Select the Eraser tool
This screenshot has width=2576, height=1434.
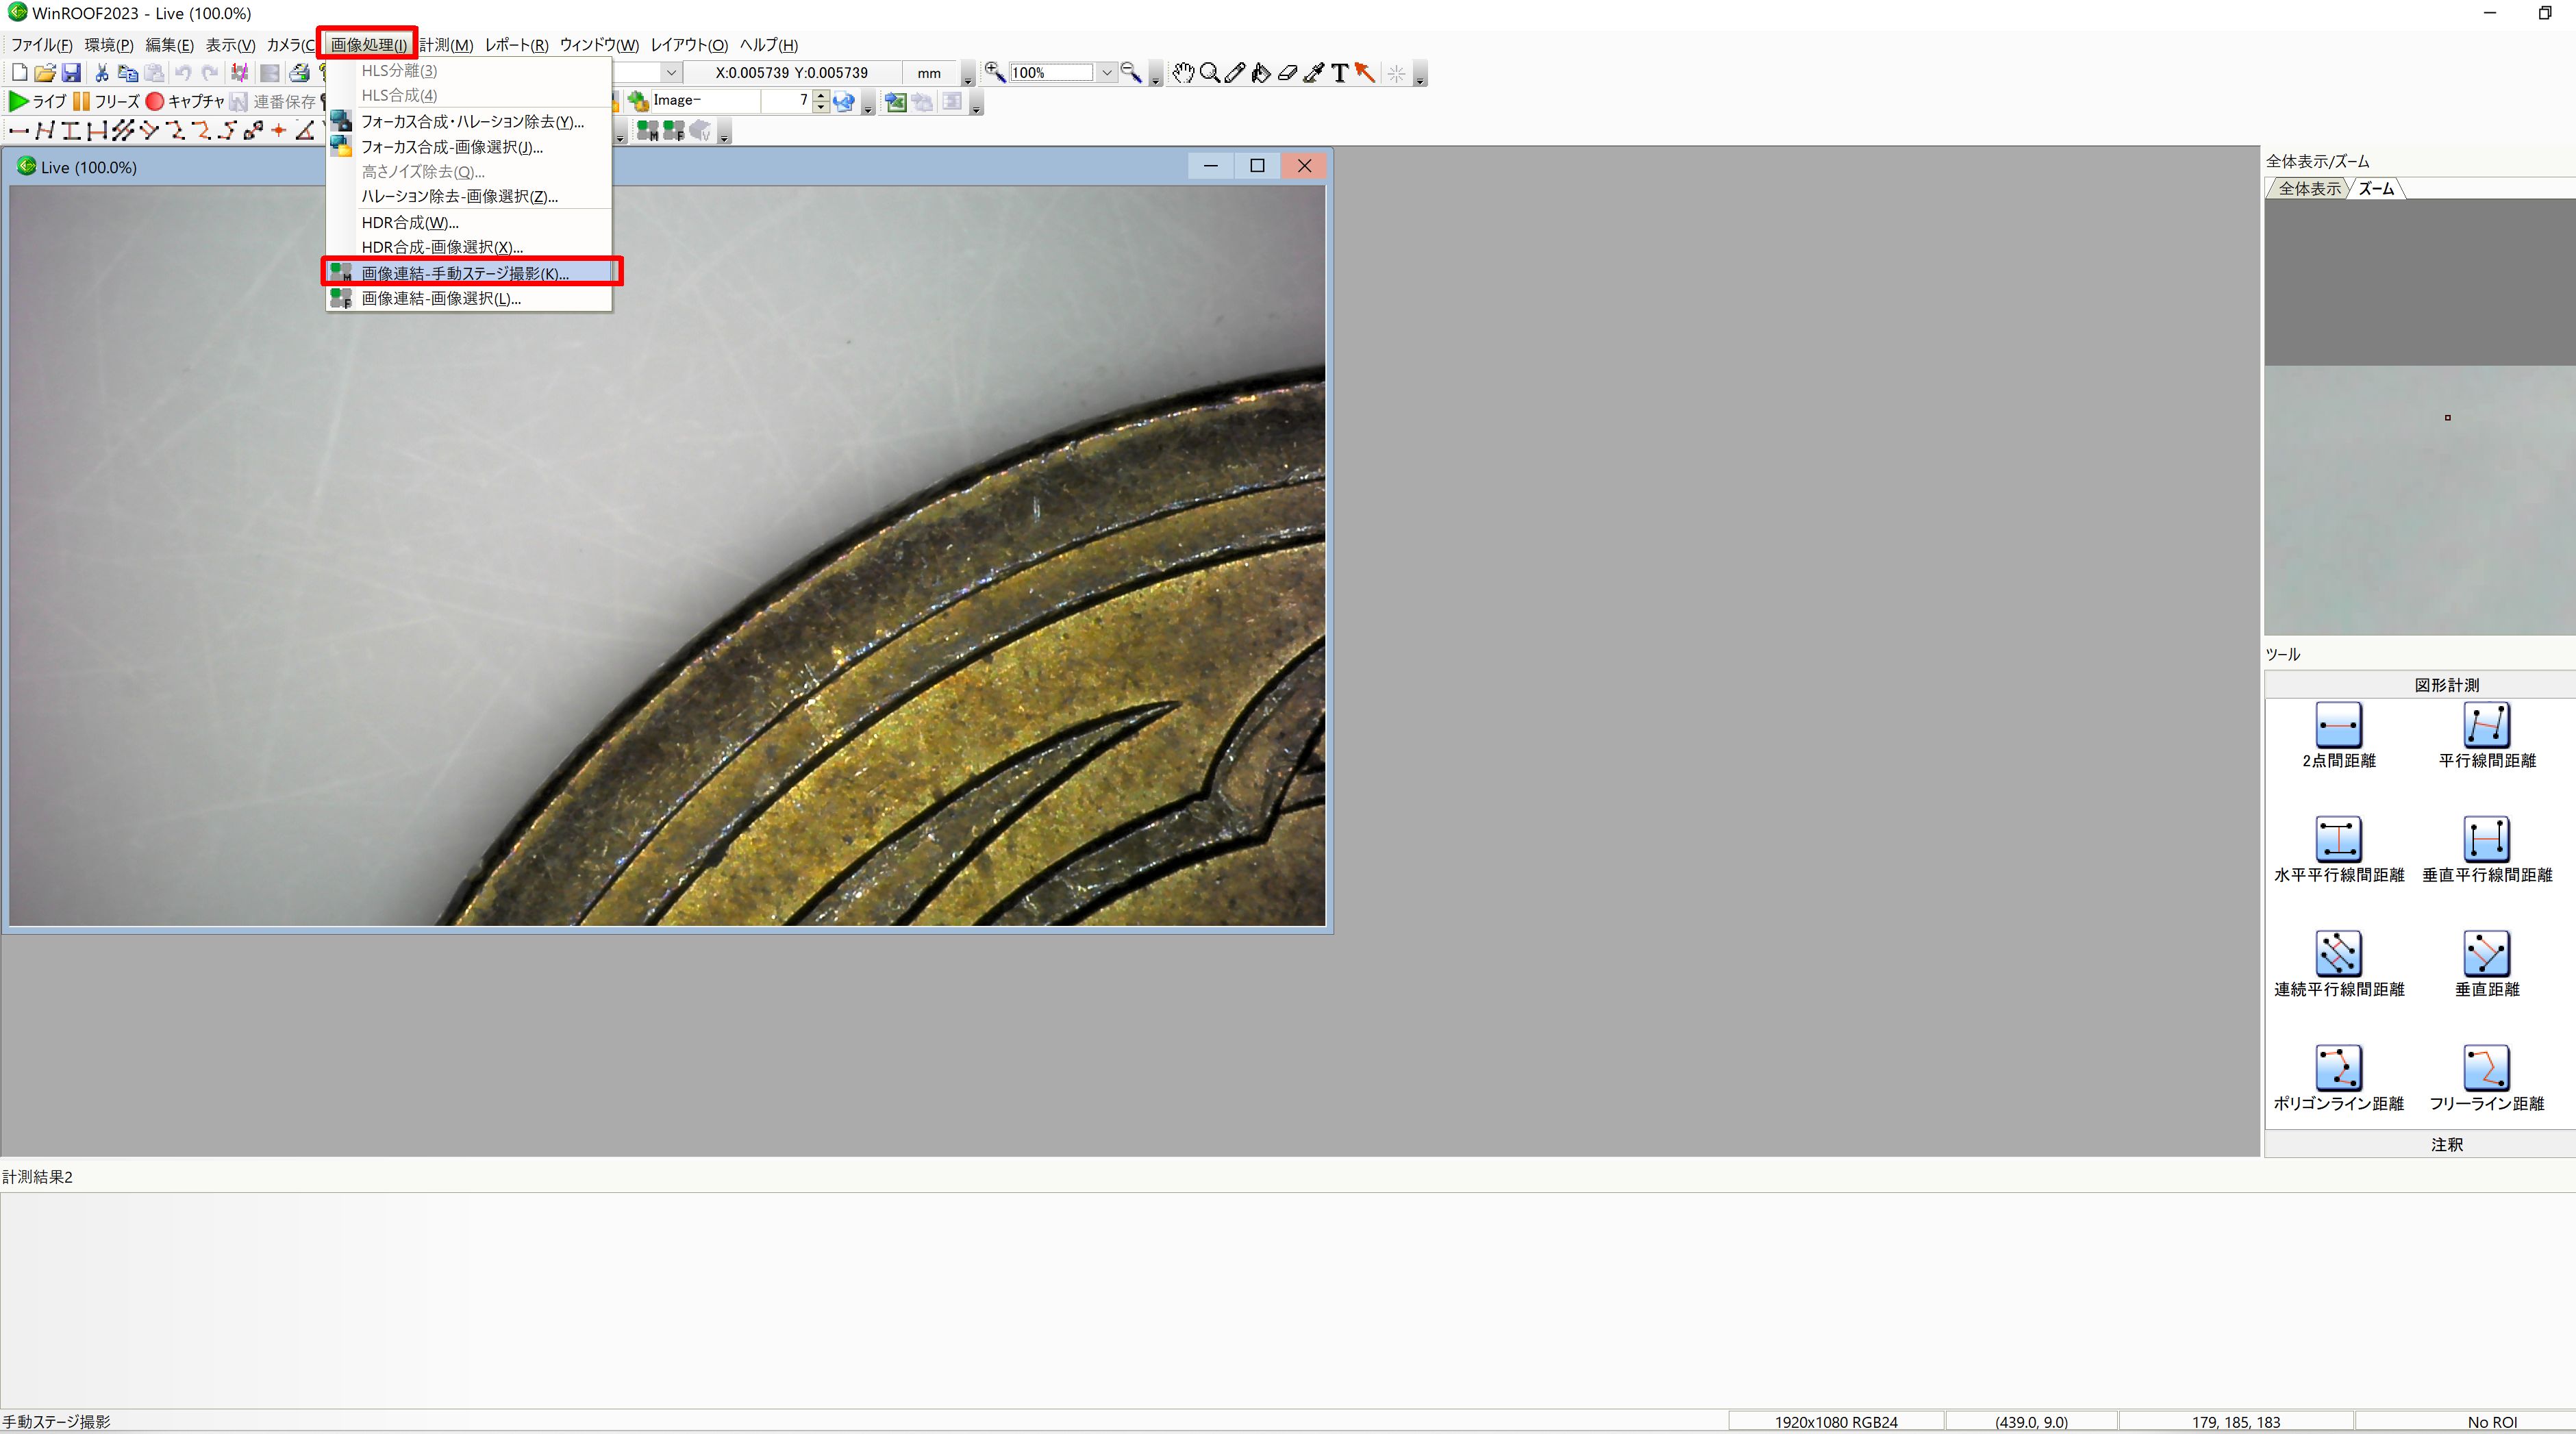coord(1287,73)
